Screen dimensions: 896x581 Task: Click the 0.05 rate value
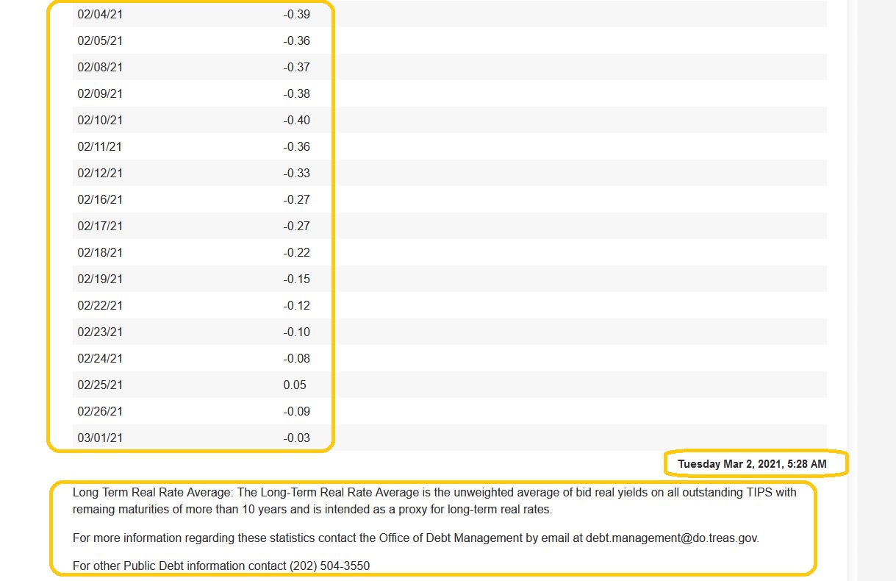[295, 385]
